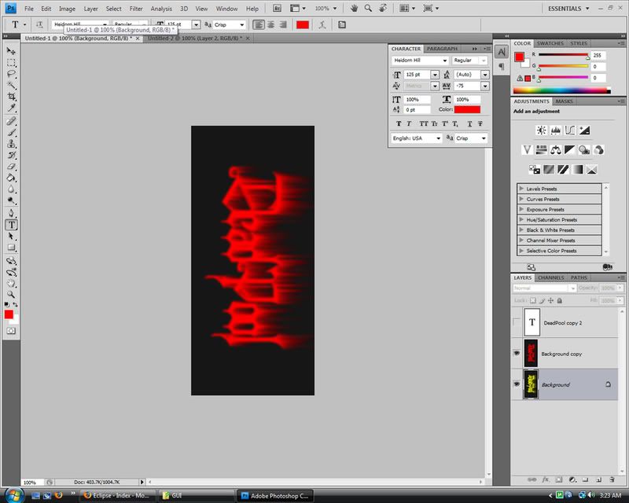
Task: Open the Layer menu
Action: 90,9
